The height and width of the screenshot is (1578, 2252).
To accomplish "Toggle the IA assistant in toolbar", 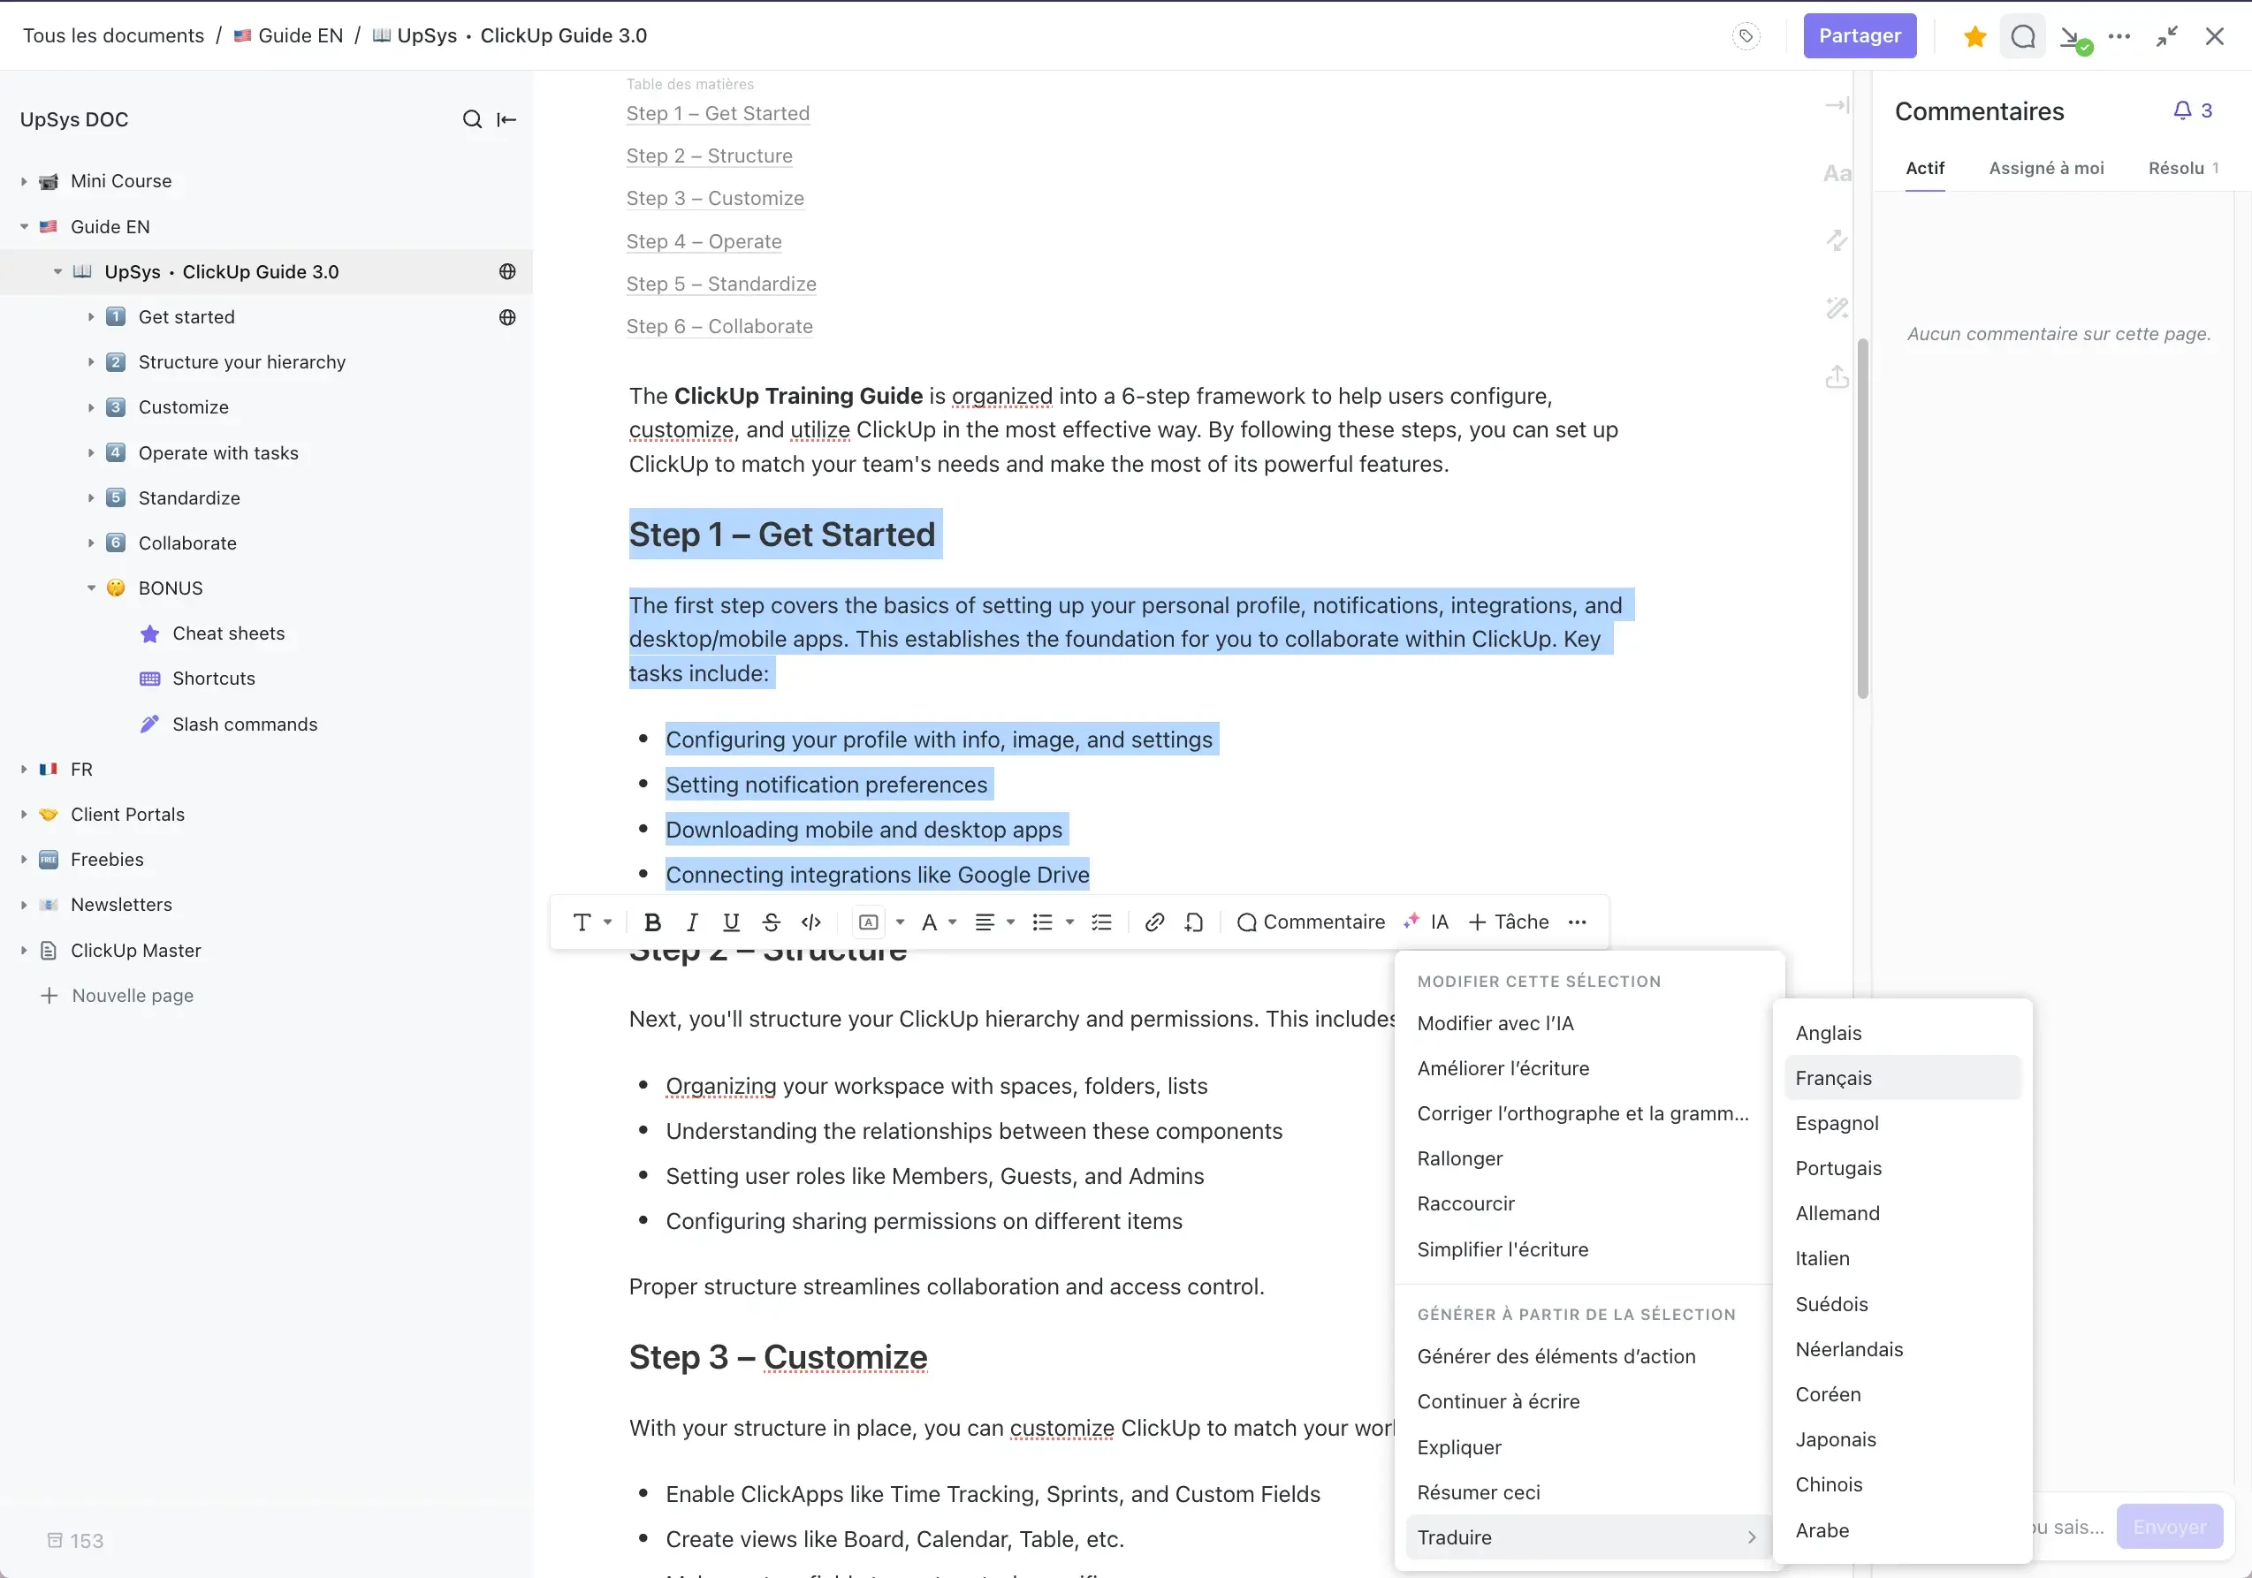I will point(1426,921).
